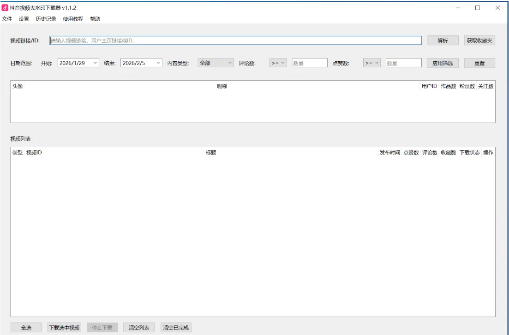This screenshot has width=509, height=335.
Task: Reset filters using the 重置 button
Action: point(480,63)
